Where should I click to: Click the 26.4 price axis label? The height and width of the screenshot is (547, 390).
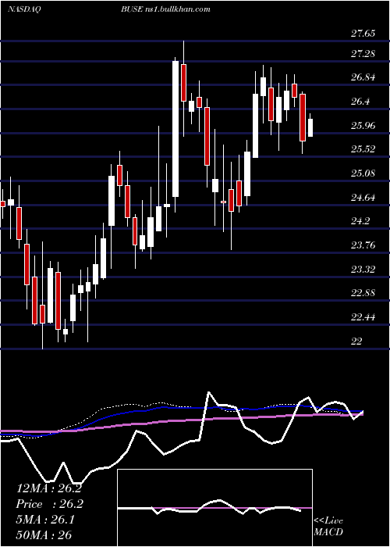click(x=360, y=102)
